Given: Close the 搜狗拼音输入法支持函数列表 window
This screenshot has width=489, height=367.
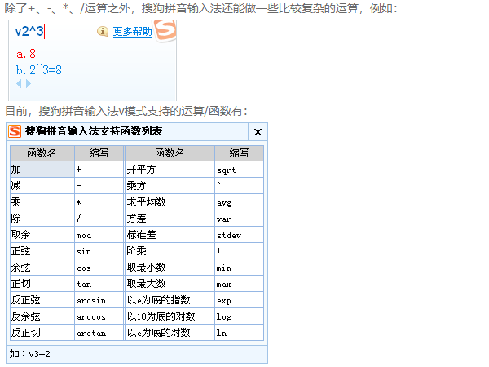Looking at the screenshot, I should [258, 131].
